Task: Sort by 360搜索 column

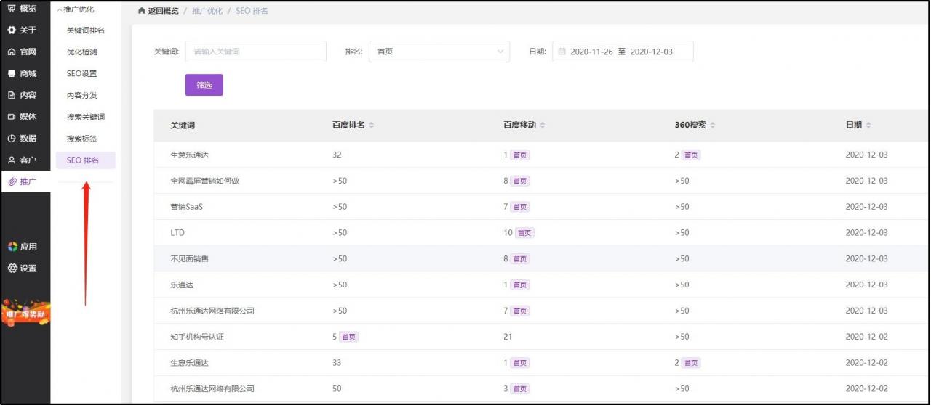Action: coord(713,126)
